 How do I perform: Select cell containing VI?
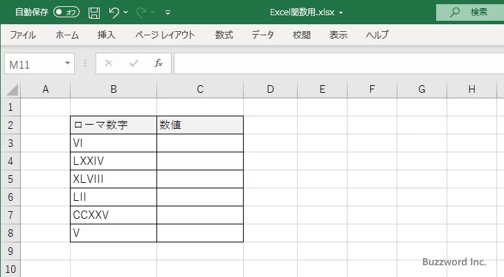tap(114, 143)
